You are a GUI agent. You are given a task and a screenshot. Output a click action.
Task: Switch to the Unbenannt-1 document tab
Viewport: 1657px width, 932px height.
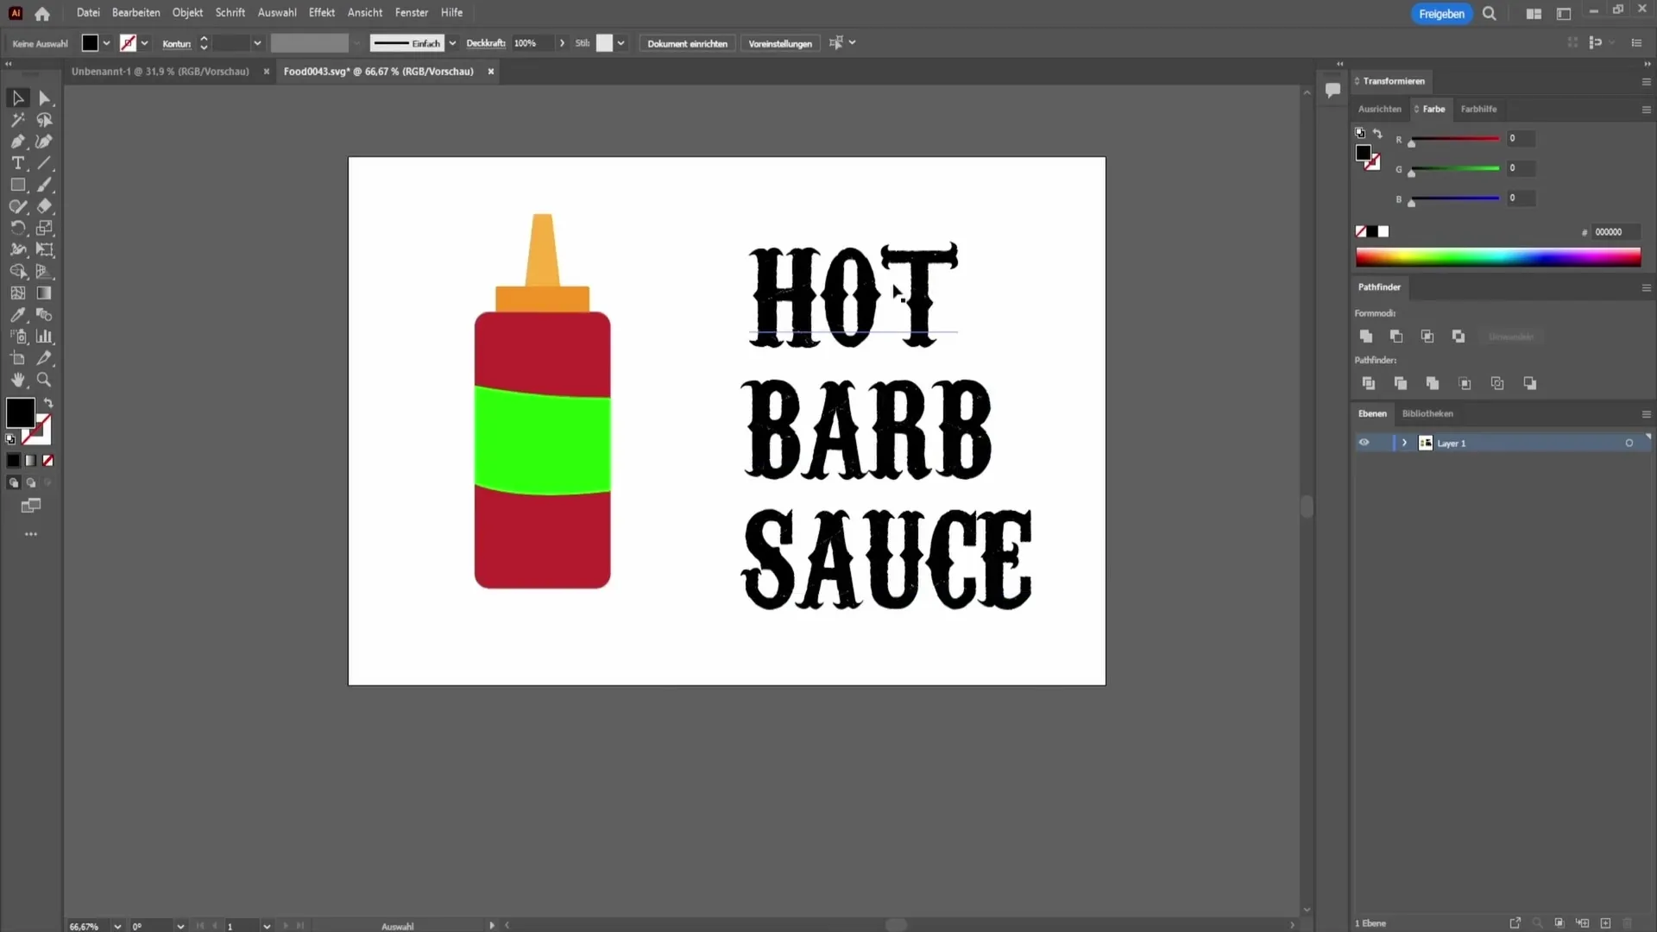161,72
